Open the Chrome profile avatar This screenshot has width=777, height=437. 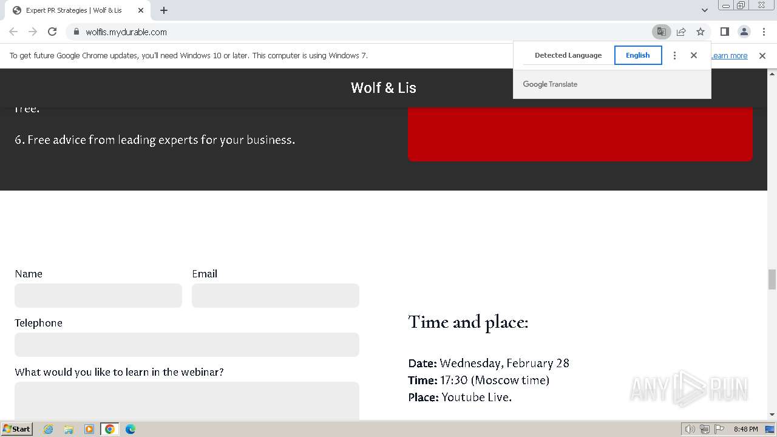click(744, 32)
